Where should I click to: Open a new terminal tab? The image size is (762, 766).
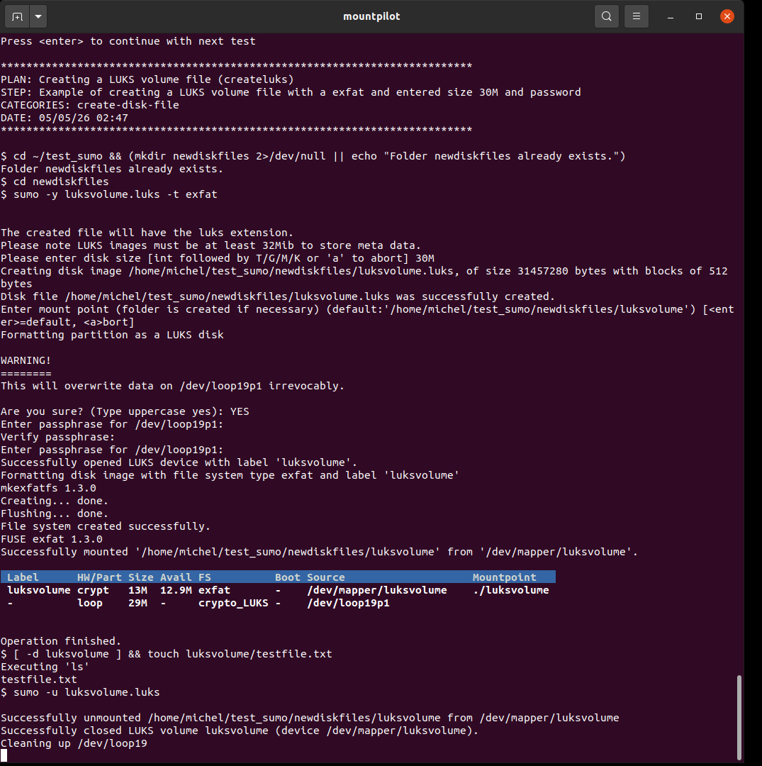point(17,16)
